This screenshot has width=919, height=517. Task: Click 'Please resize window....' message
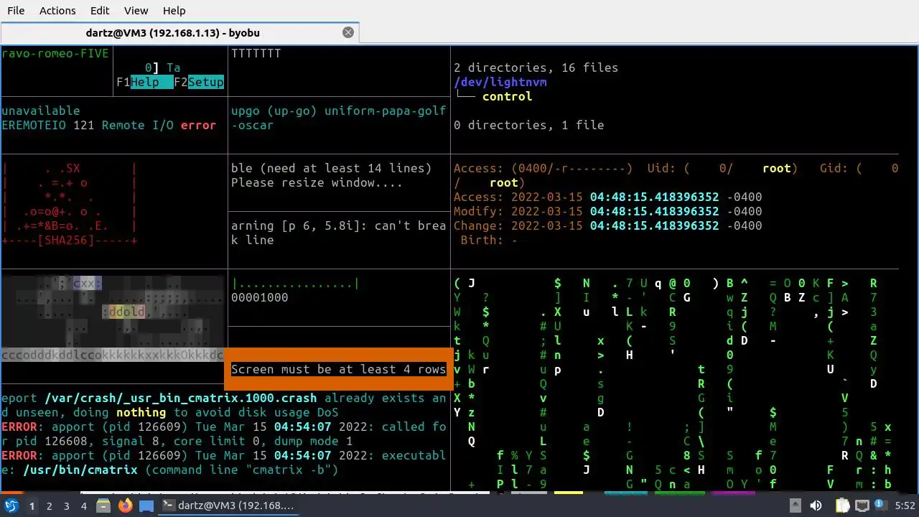[x=317, y=182]
